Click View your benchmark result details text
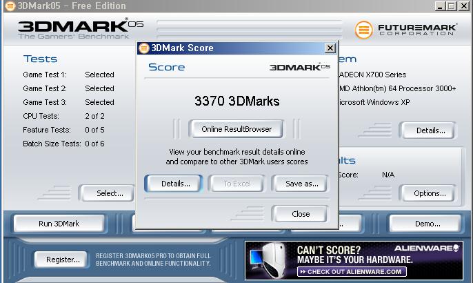 [236, 157]
